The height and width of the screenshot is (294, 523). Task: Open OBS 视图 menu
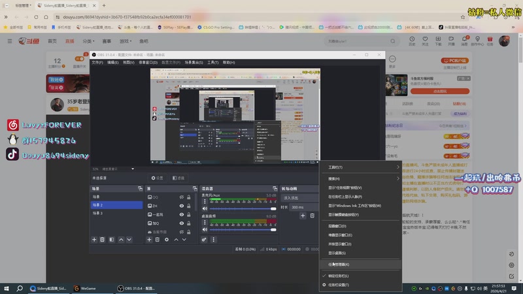pos(128,62)
